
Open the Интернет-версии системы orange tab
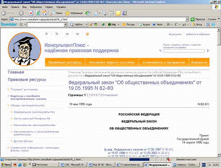coord(112,62)
